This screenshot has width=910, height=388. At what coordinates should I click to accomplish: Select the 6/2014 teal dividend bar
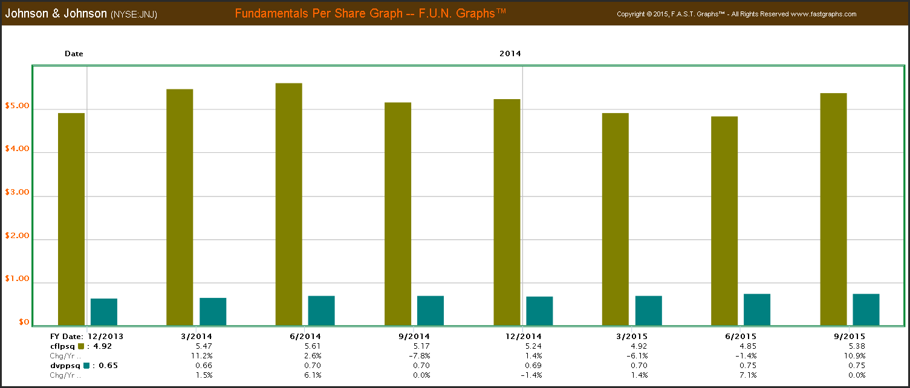pos(322,311)
